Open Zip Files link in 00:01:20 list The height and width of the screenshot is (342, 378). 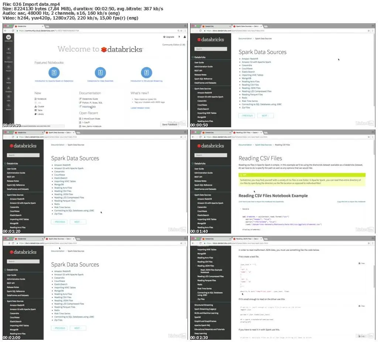58,214
